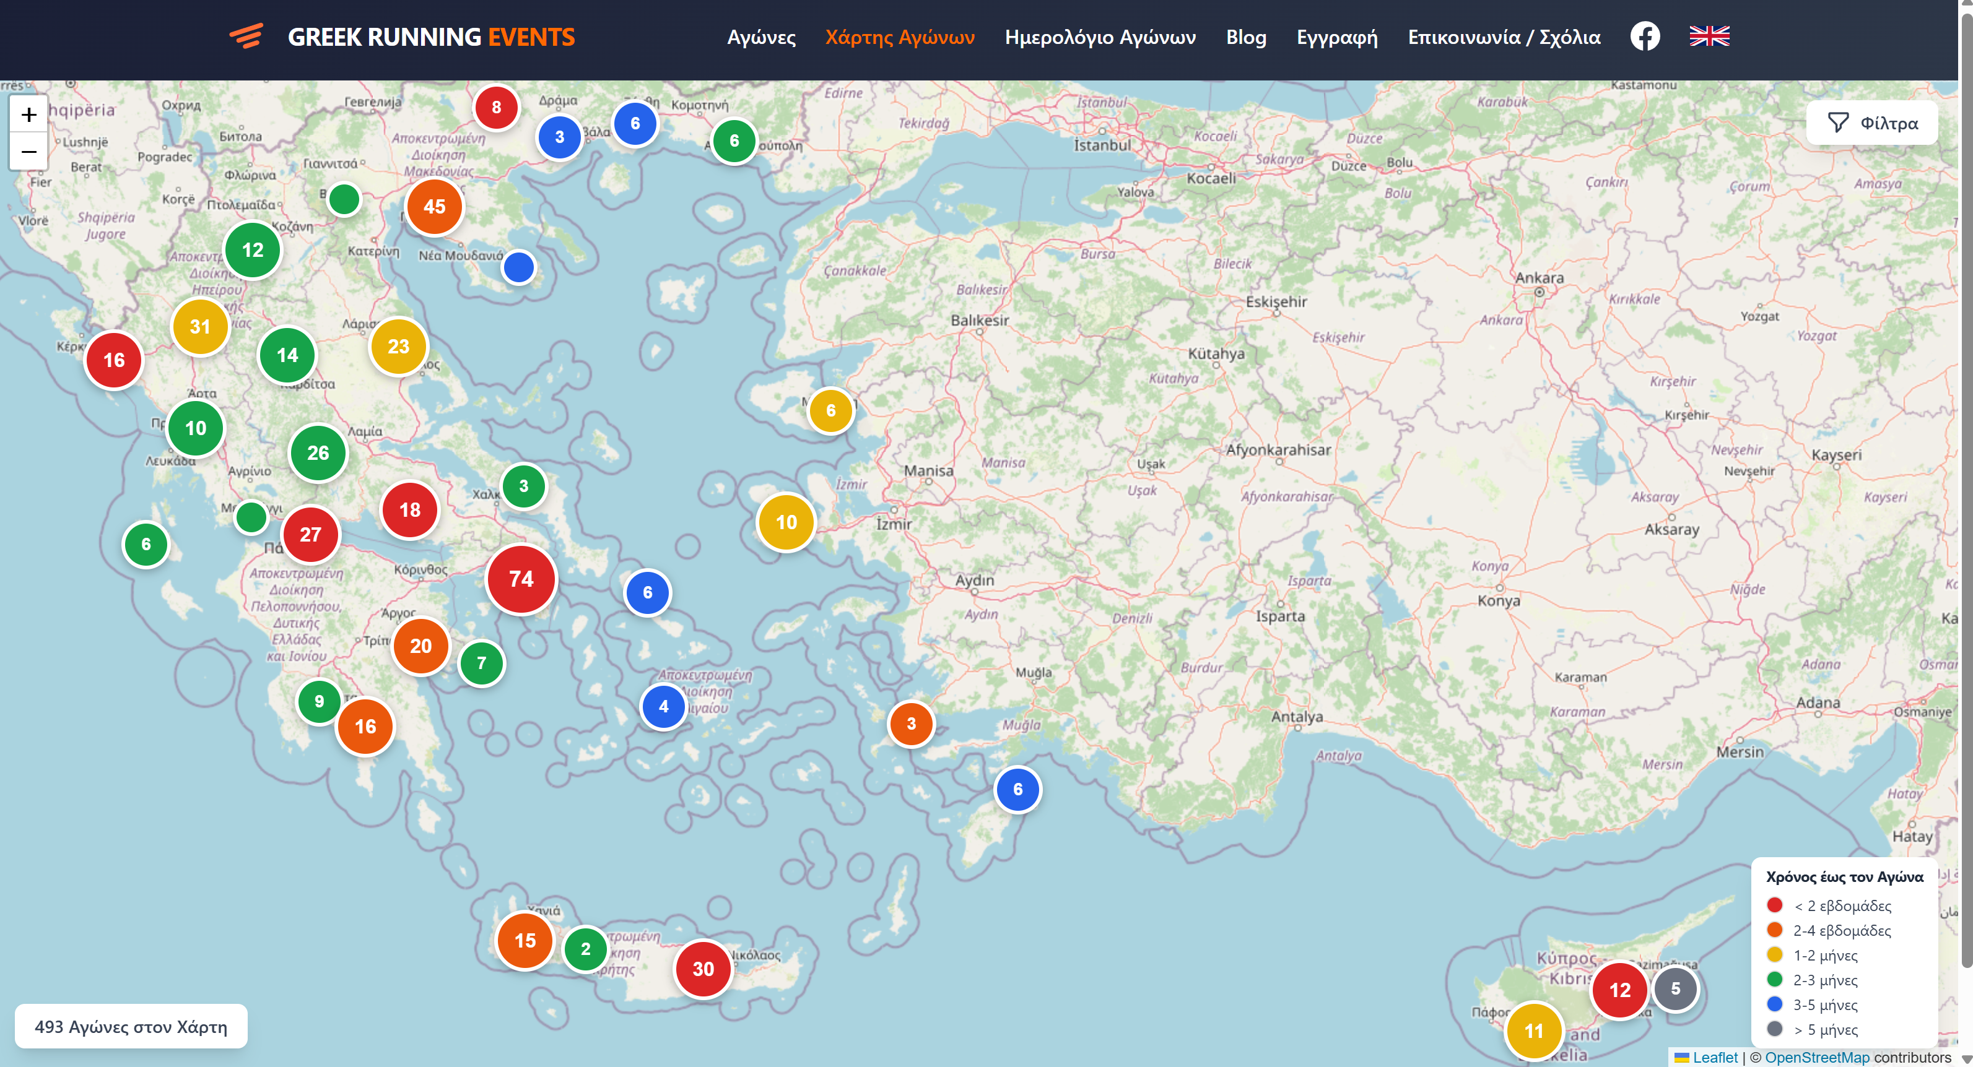
Task: Open Ημερολόγιο Αγώνων calendar page
Action: click(x=1099, y=37)
